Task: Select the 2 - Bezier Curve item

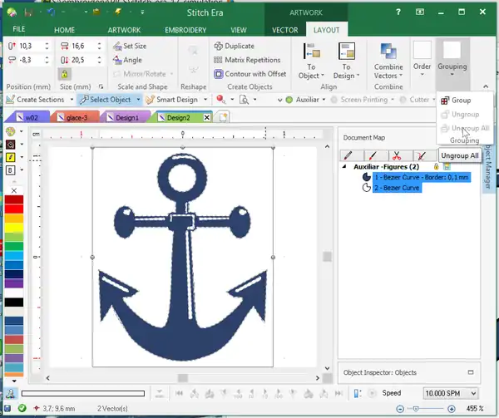Action: [396, 188]
